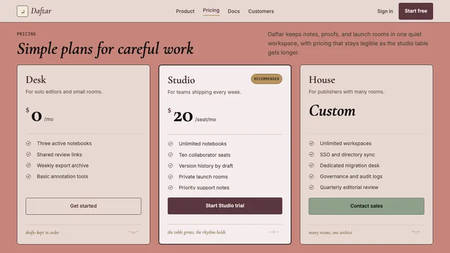This screenshot has width=450, height=253.
Task: Click Get started on Desk plan
Action: pos(83,206)
